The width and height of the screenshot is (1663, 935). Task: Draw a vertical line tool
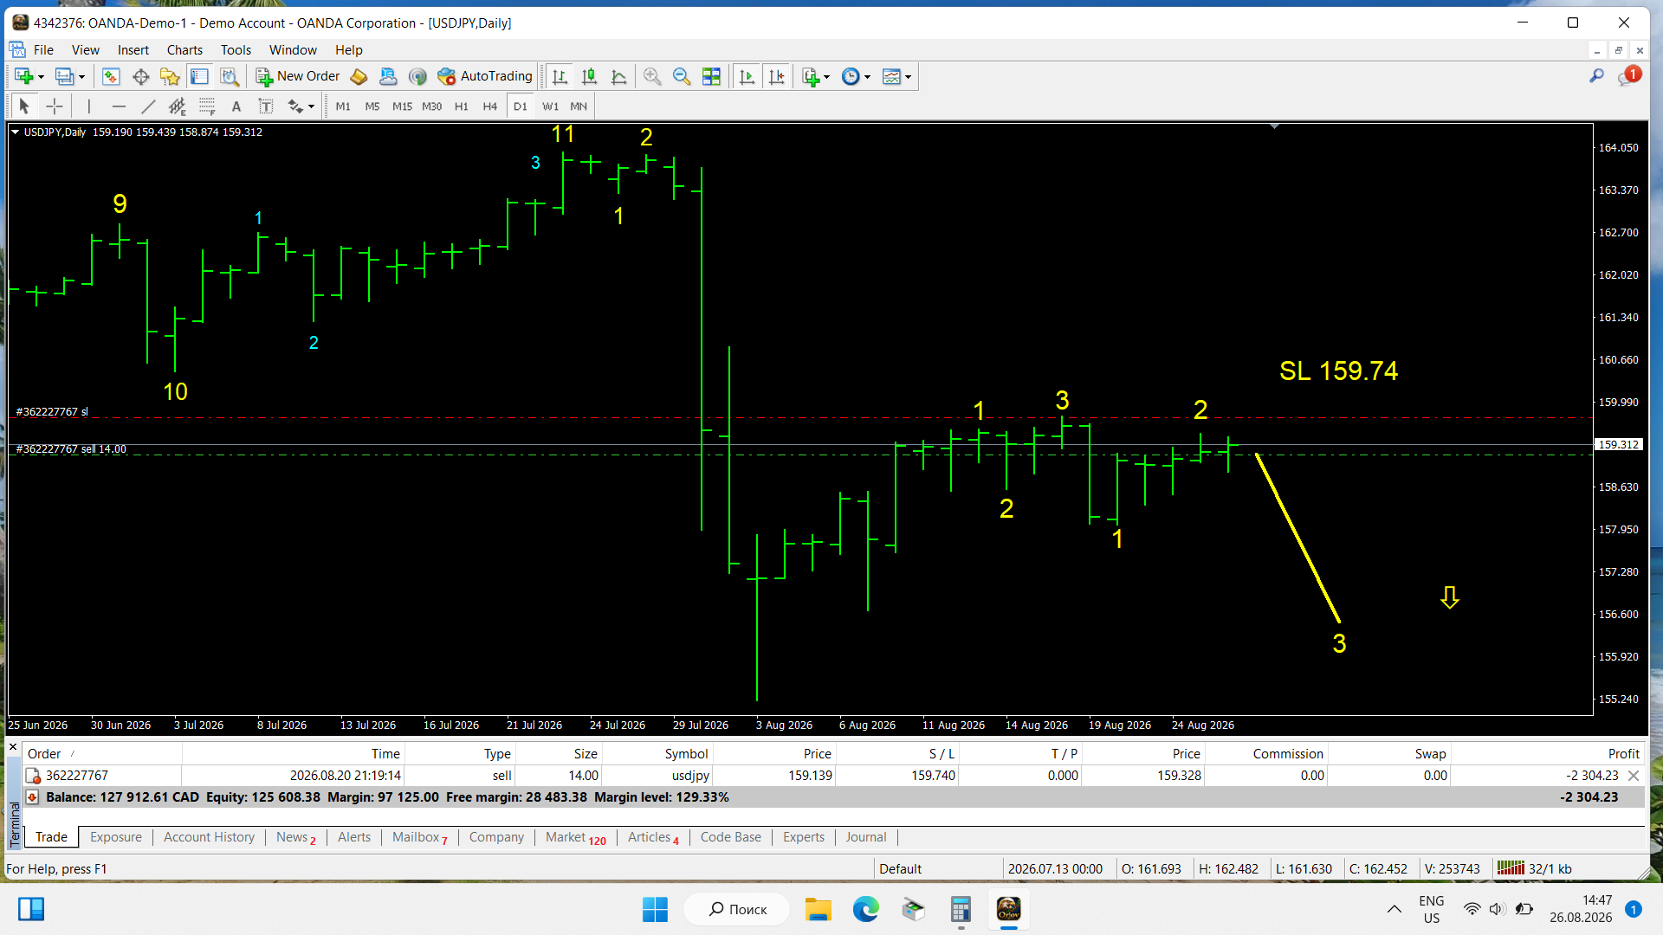point(88,106)
